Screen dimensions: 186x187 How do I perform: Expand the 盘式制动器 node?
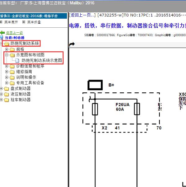(1, 88)
